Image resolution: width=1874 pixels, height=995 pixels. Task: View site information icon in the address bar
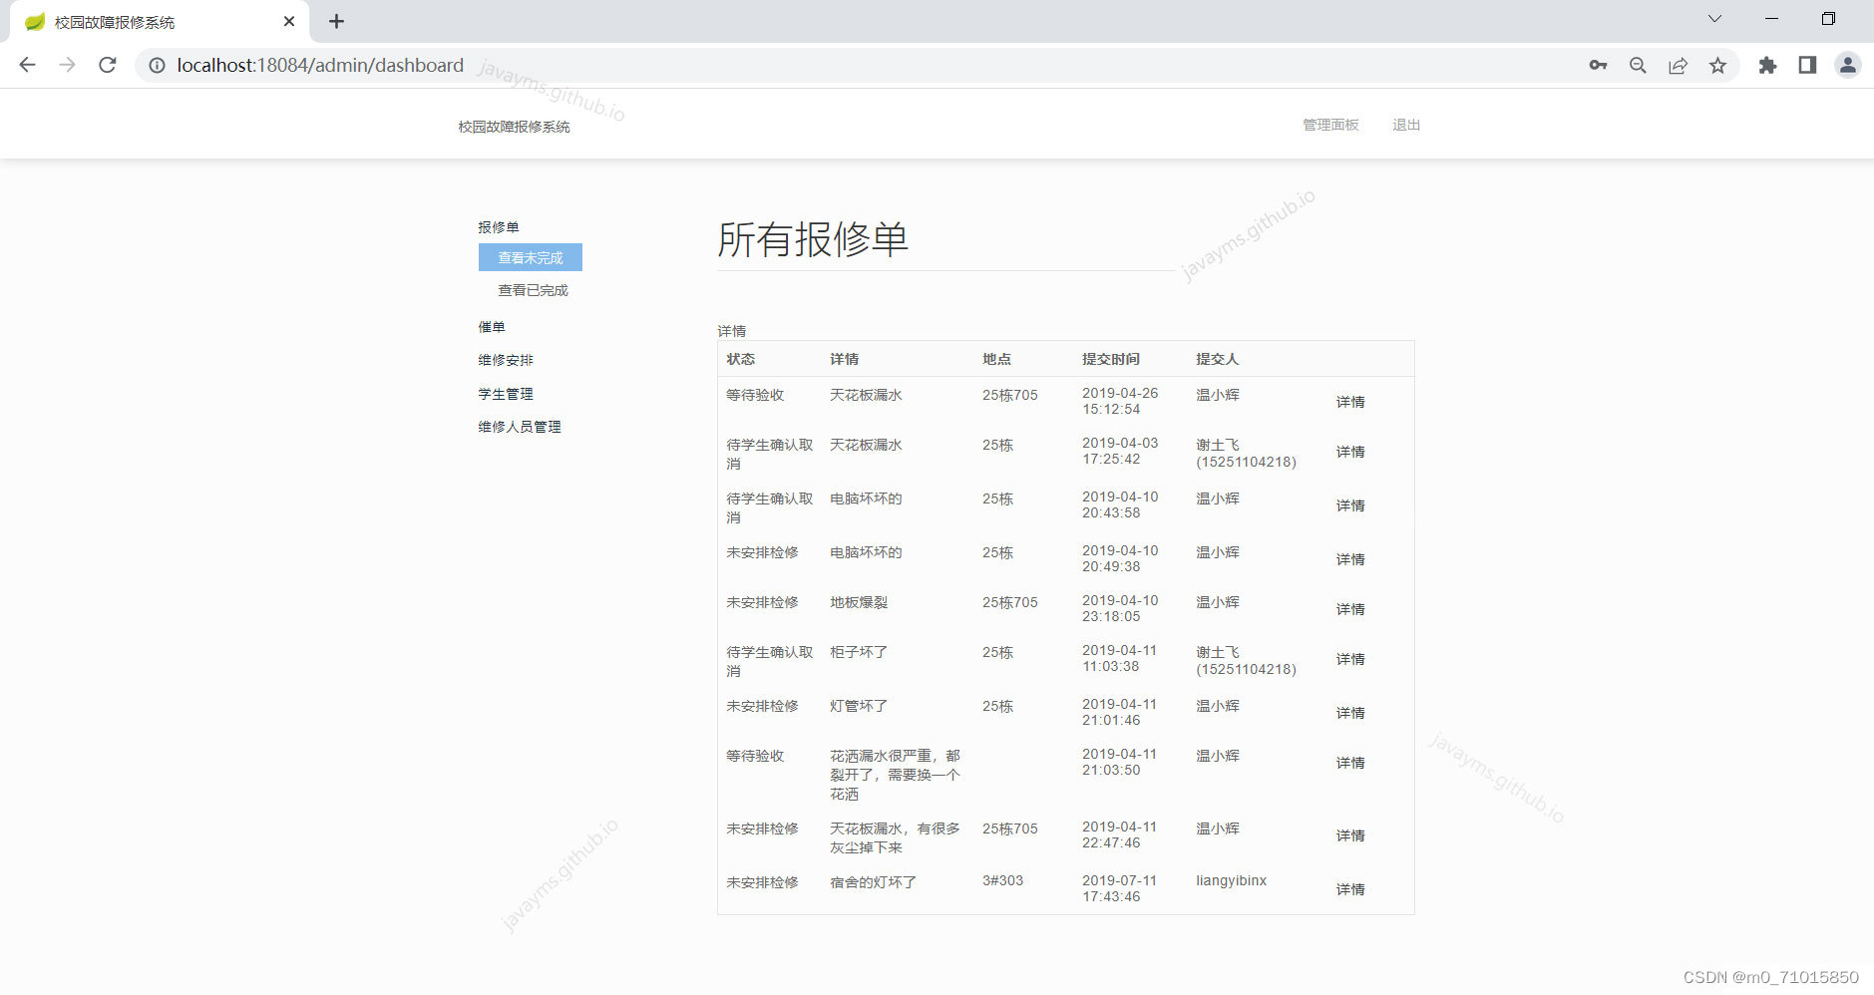157,66
